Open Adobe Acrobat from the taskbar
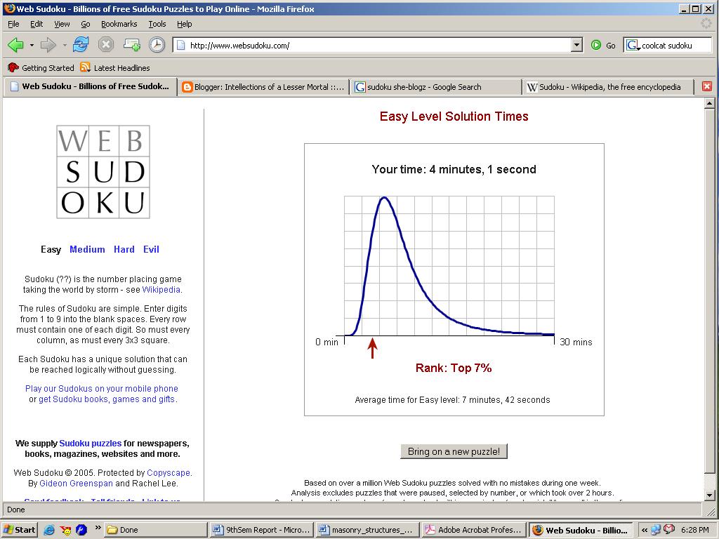 pyautogui.click(x=473, y=530)
